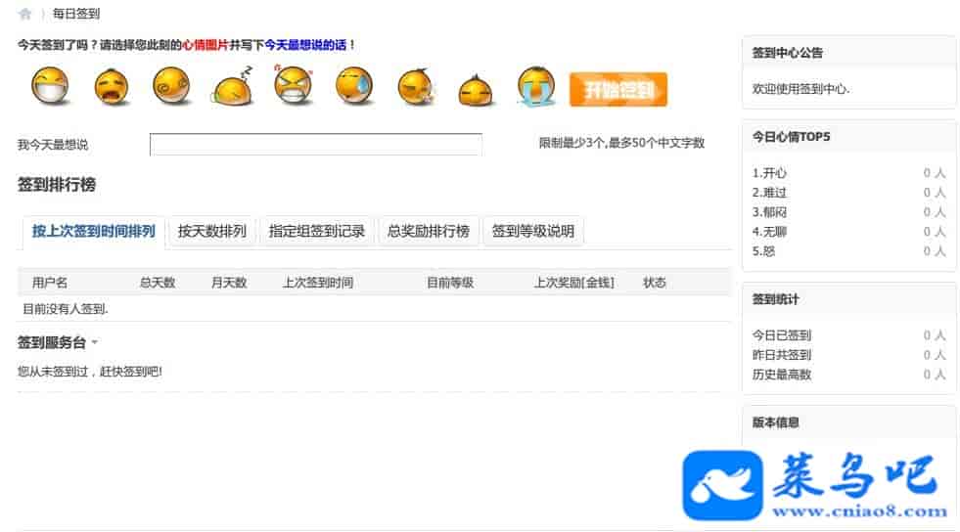Select the side-facing smirking emoticon

(x=416, y=87)
